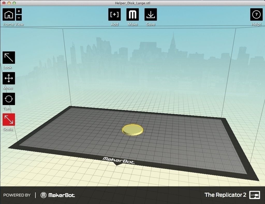Select the red Scale tool

click(x=9, y=119)
